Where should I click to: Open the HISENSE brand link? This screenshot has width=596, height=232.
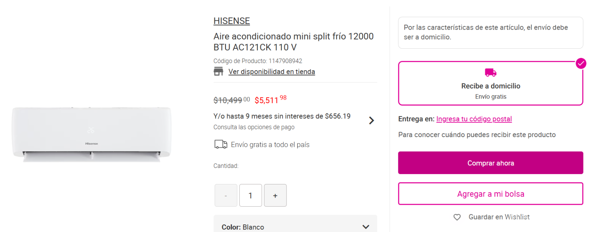231,21
